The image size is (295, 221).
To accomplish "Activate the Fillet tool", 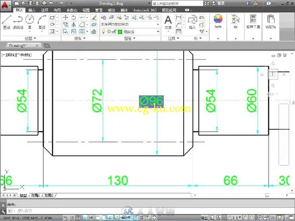I will tap(82, 25).
